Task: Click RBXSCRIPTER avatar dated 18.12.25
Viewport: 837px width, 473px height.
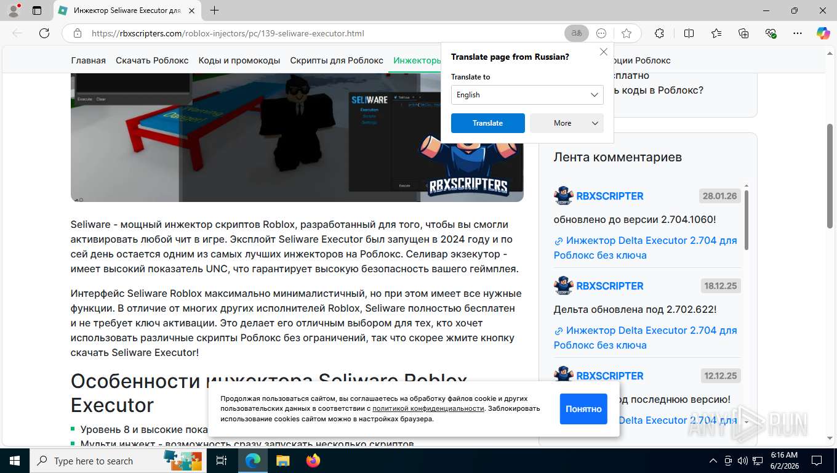Action: pyautogui.click(x=563, y=286)
